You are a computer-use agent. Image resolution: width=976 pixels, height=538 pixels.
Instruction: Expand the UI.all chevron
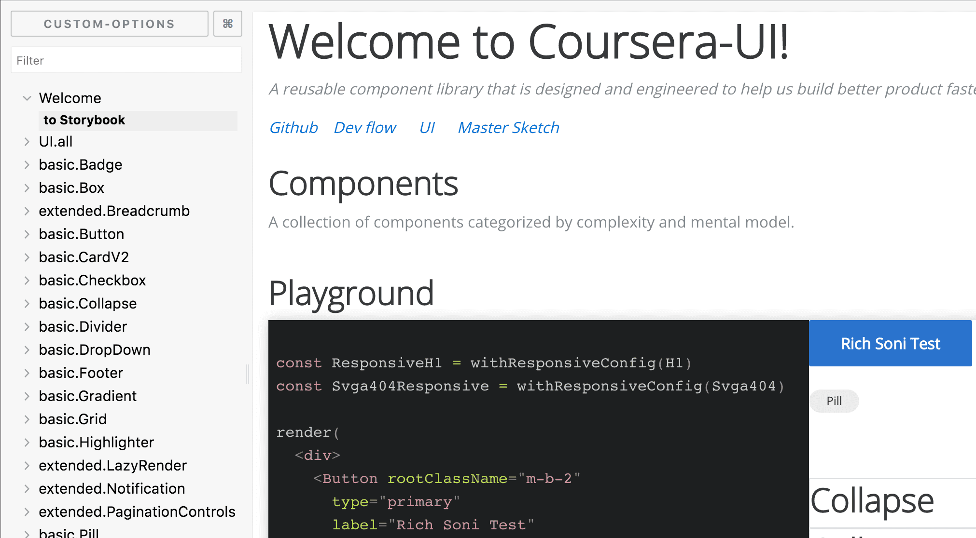click(x=27, y=142)
